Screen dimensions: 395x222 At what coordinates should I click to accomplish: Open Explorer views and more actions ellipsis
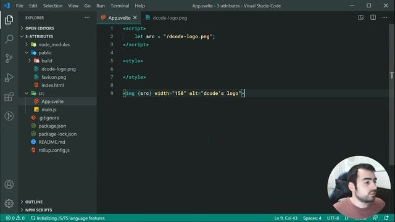(x=87, y=18)
